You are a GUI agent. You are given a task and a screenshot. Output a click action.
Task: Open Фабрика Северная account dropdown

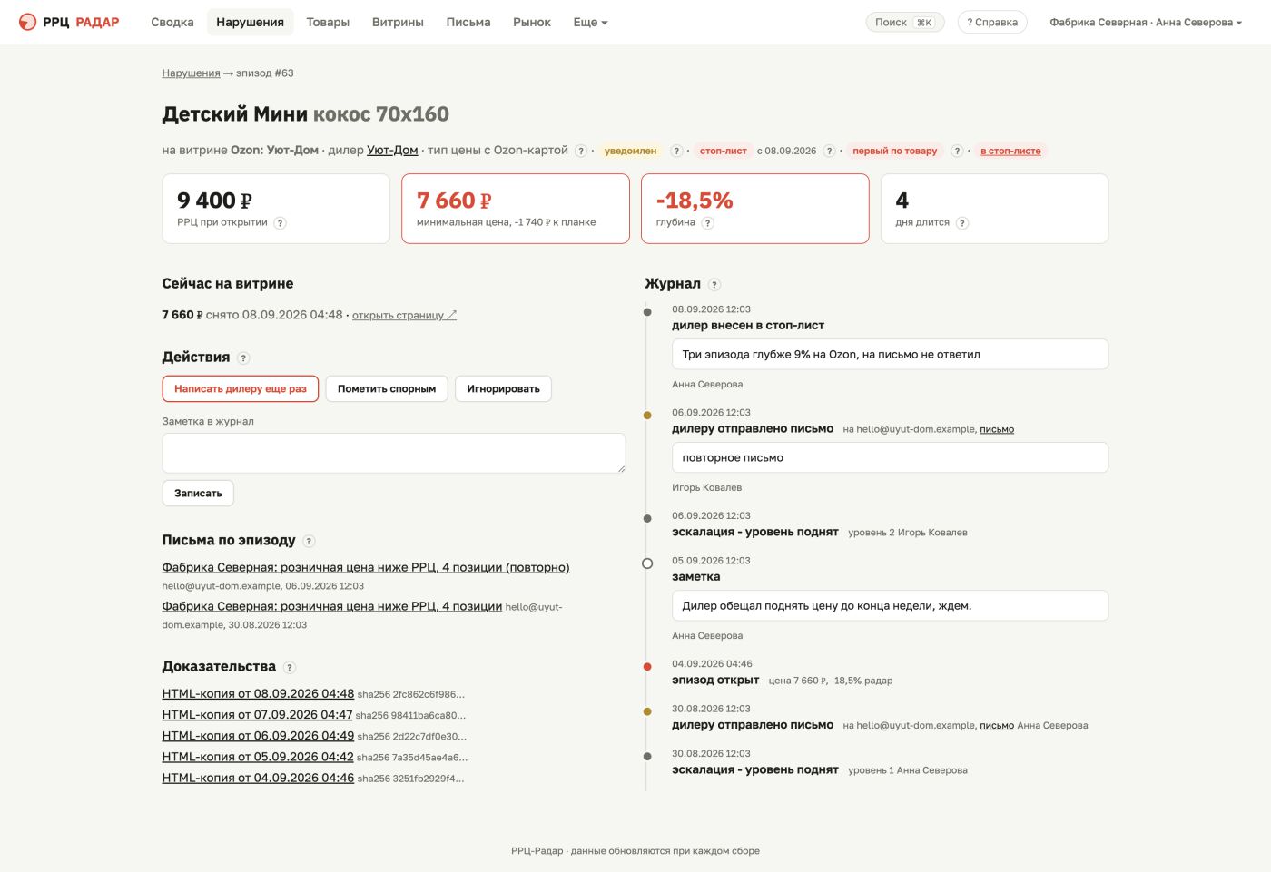pos(1146,22)
